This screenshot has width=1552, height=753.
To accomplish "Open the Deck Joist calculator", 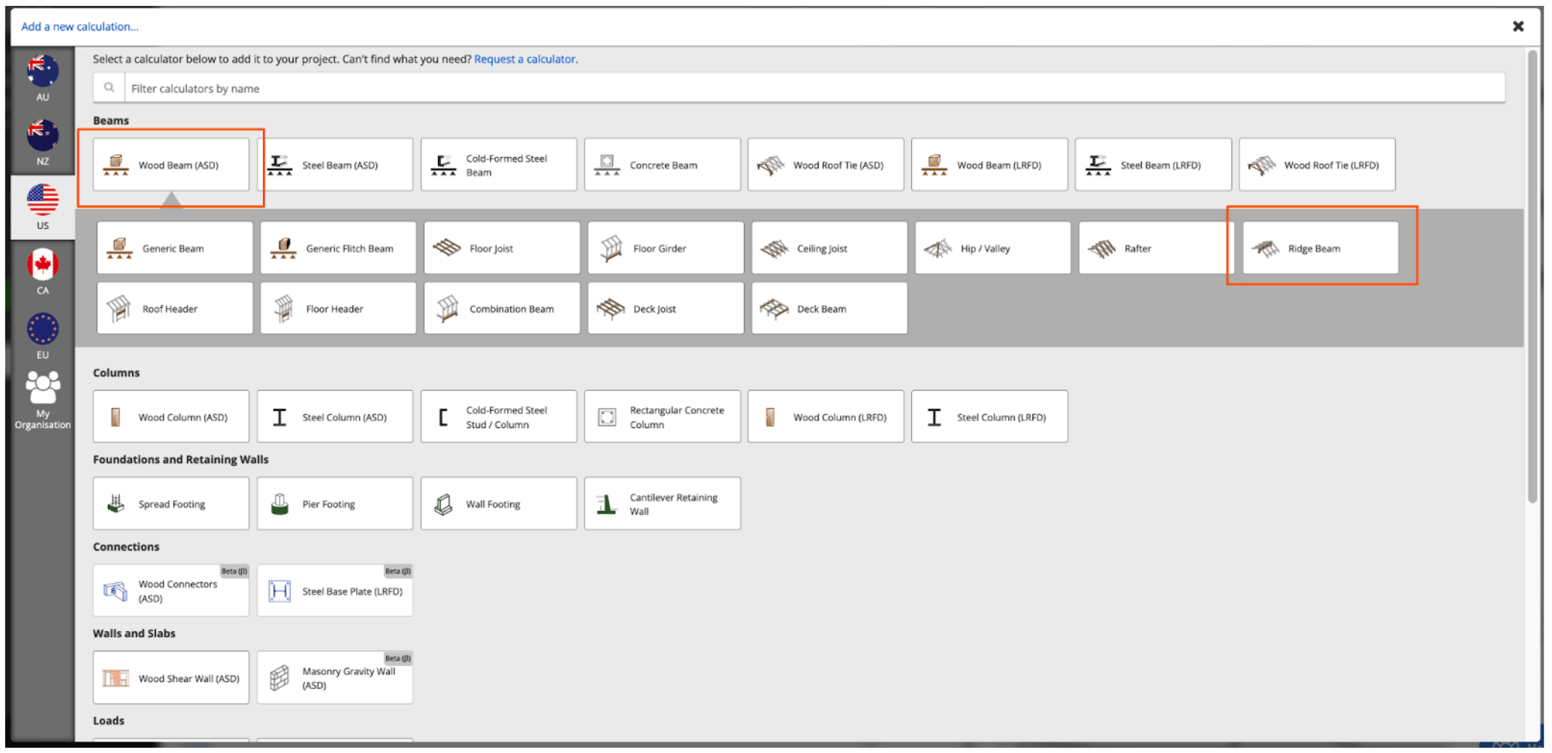I will click(x=666, y=308).
